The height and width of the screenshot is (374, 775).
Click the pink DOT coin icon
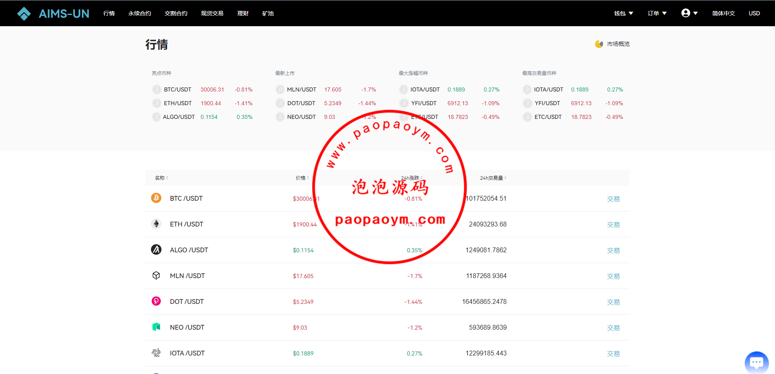156,301
